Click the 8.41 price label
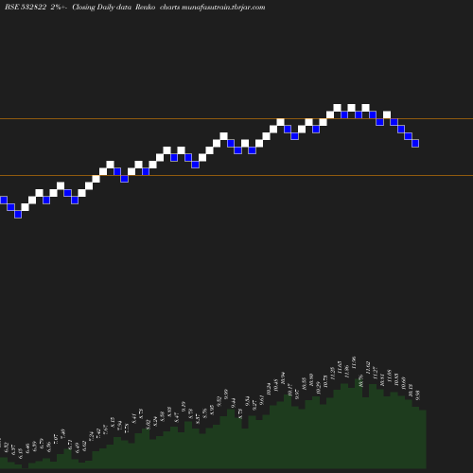This screenshot has width=473, height=473. click(x=134, y=418)
